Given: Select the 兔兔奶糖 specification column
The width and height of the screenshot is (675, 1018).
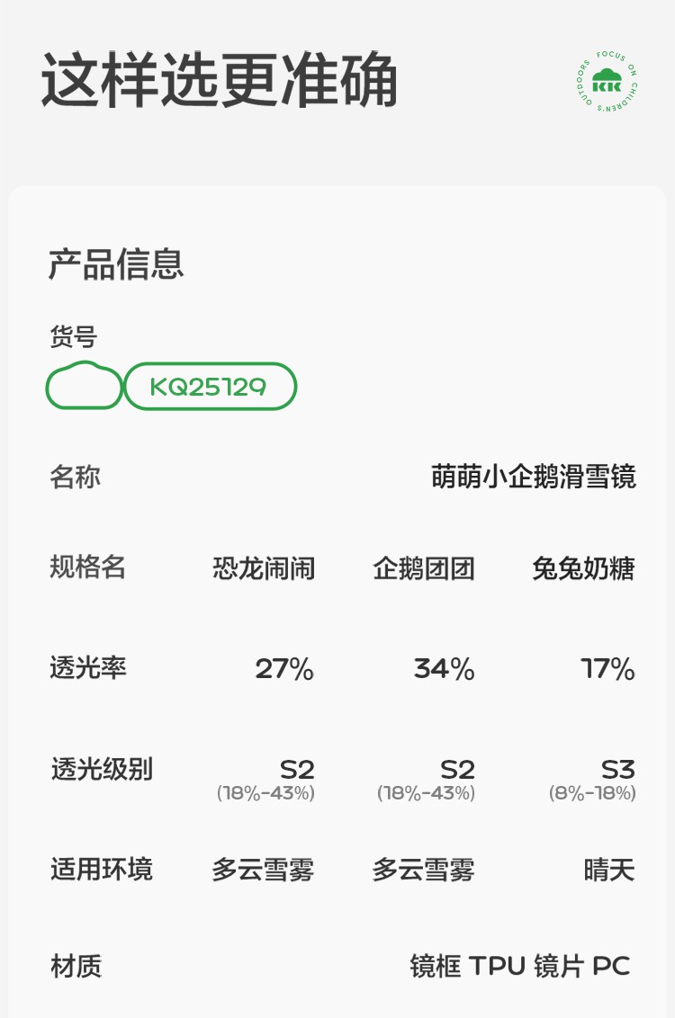Looking at the screenshot, I should 583,568.
